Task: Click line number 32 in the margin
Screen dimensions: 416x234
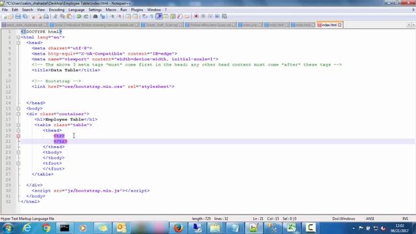Action: [8, 201]
